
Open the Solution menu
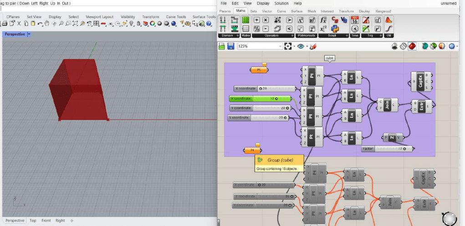coord(281,3)
